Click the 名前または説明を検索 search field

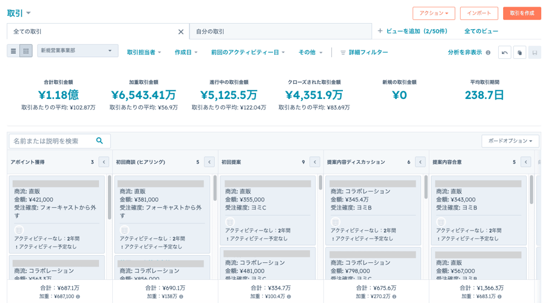(x=59, y=141)
